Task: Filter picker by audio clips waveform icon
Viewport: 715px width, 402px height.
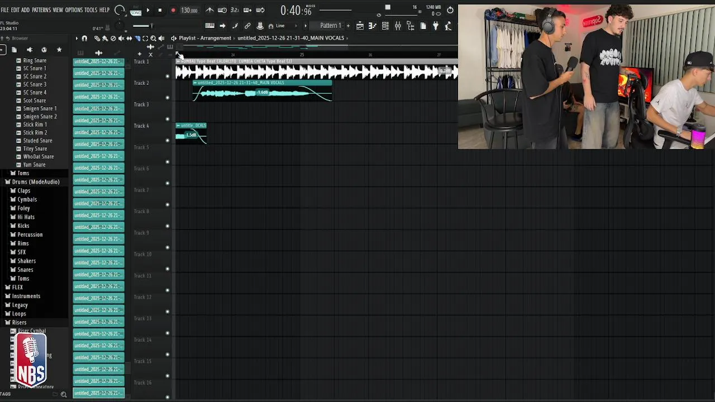Action: tap(99, 52)
